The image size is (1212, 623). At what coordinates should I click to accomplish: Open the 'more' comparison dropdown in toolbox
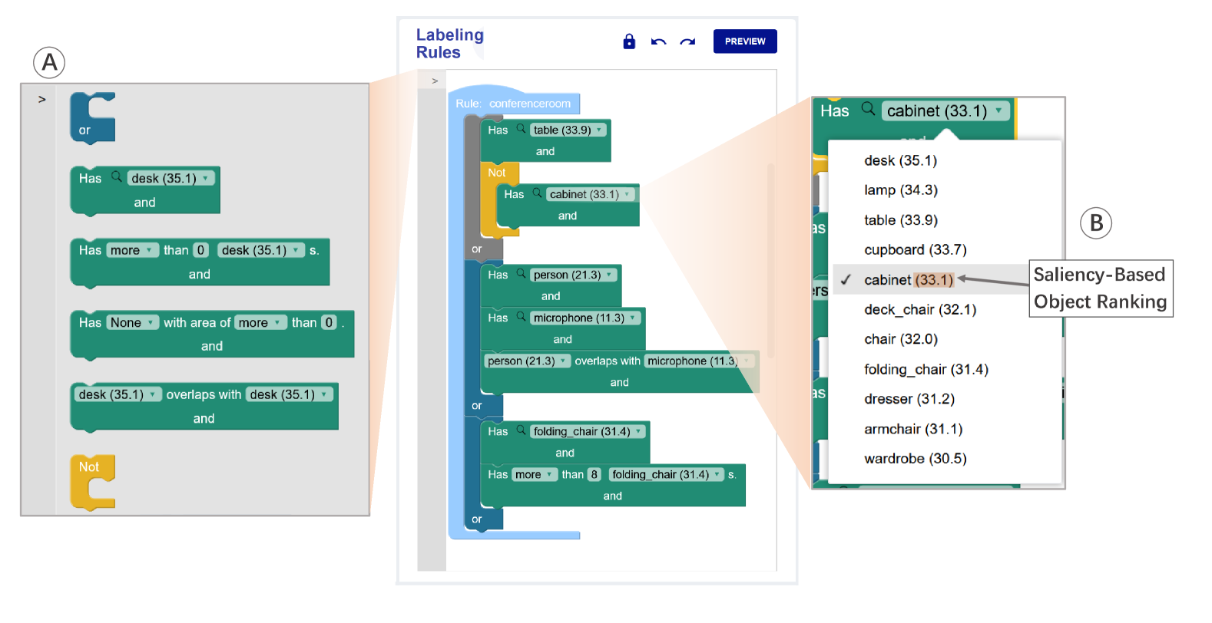[x=131, y=250]
